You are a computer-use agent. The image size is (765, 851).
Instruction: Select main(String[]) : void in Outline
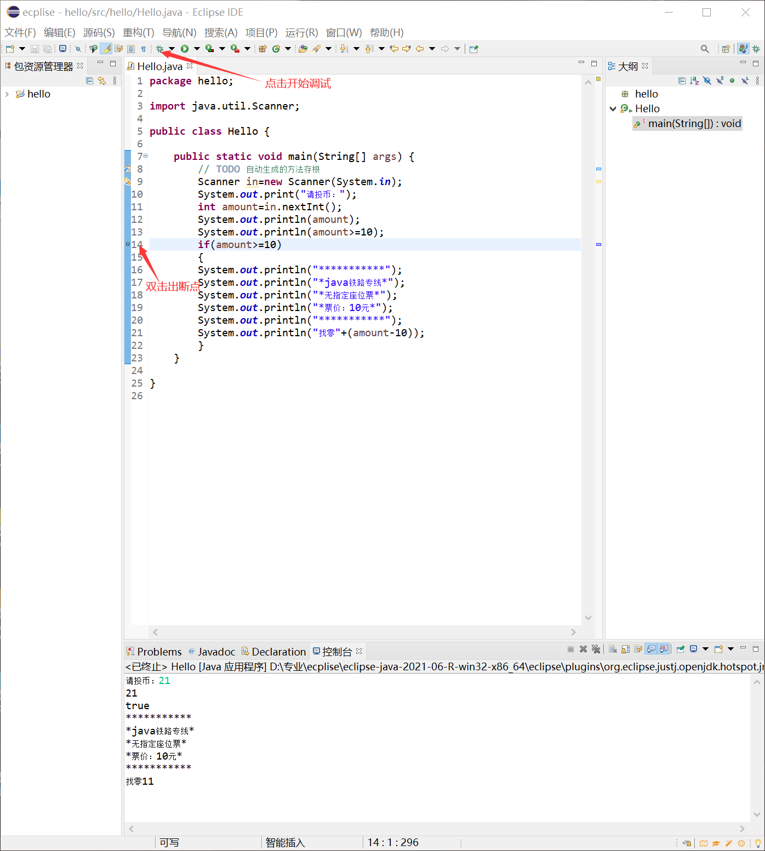tap(687, 123)
